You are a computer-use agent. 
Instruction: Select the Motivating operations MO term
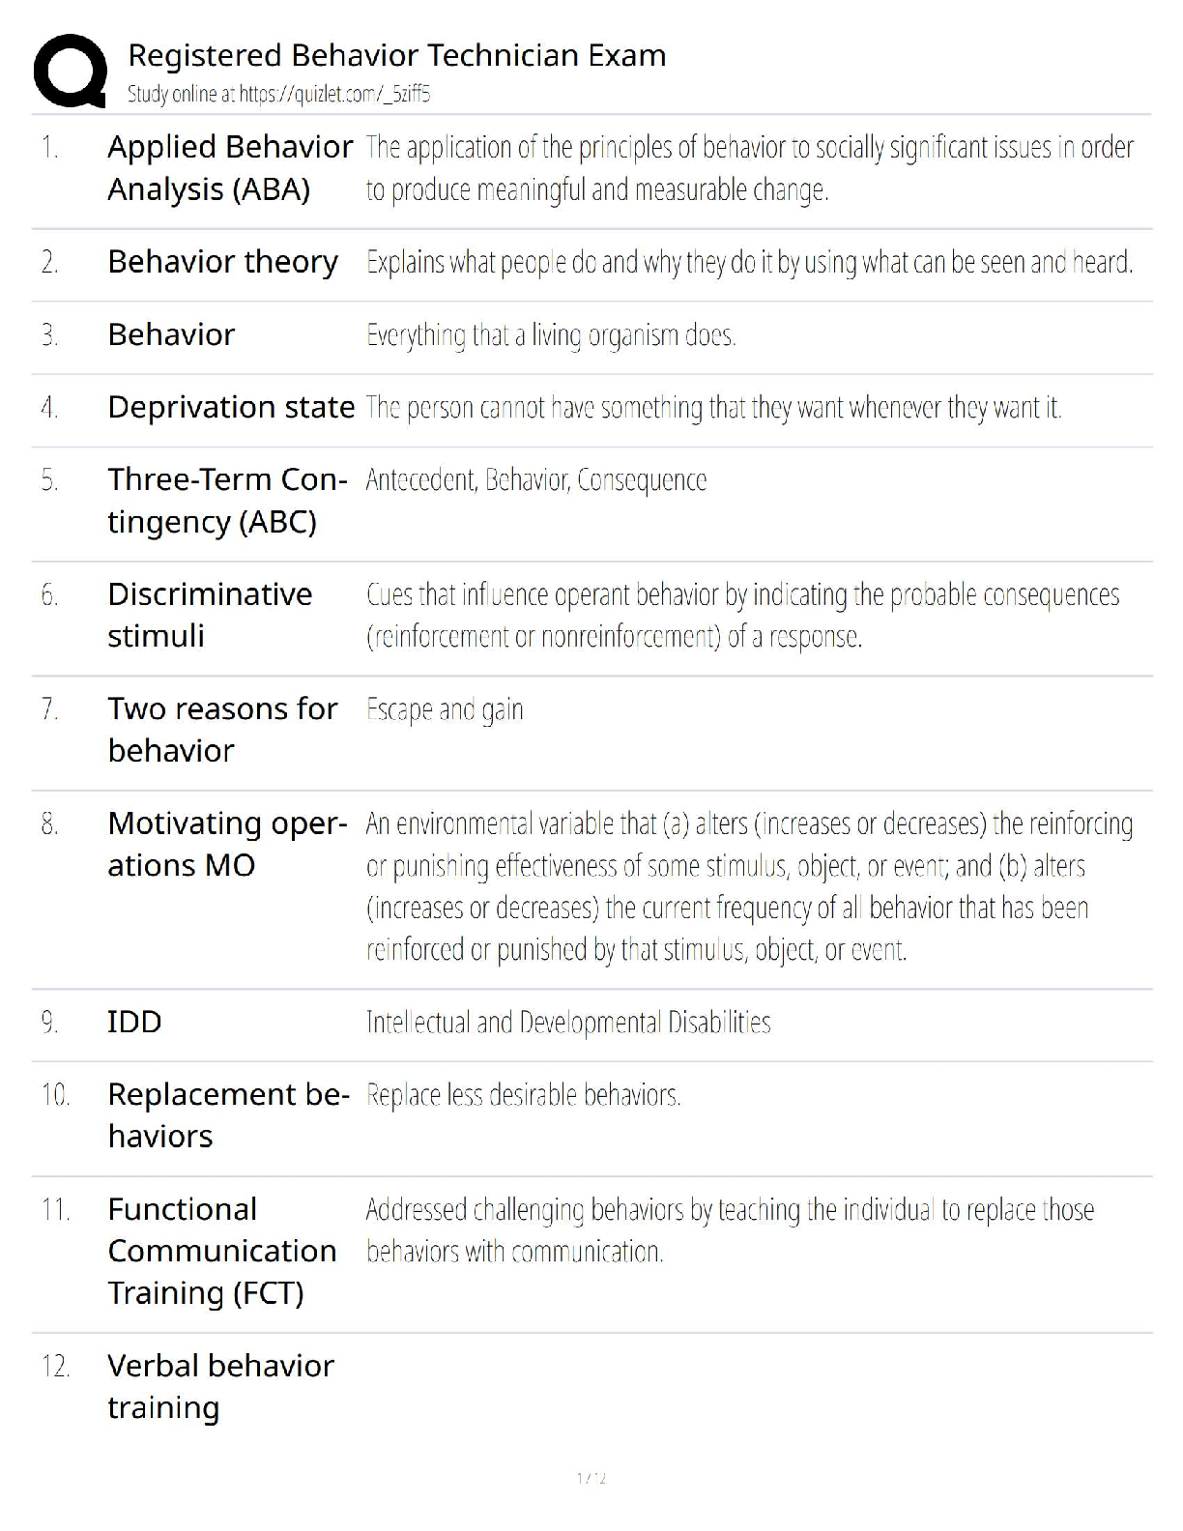click(x=227, y=844)
